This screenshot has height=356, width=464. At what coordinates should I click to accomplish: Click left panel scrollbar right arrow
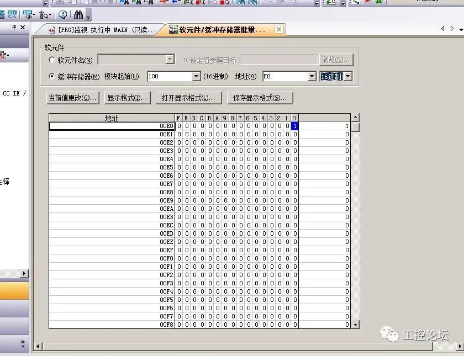(24, 274)
